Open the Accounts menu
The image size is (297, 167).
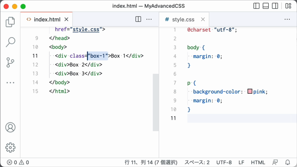point(10,127)
